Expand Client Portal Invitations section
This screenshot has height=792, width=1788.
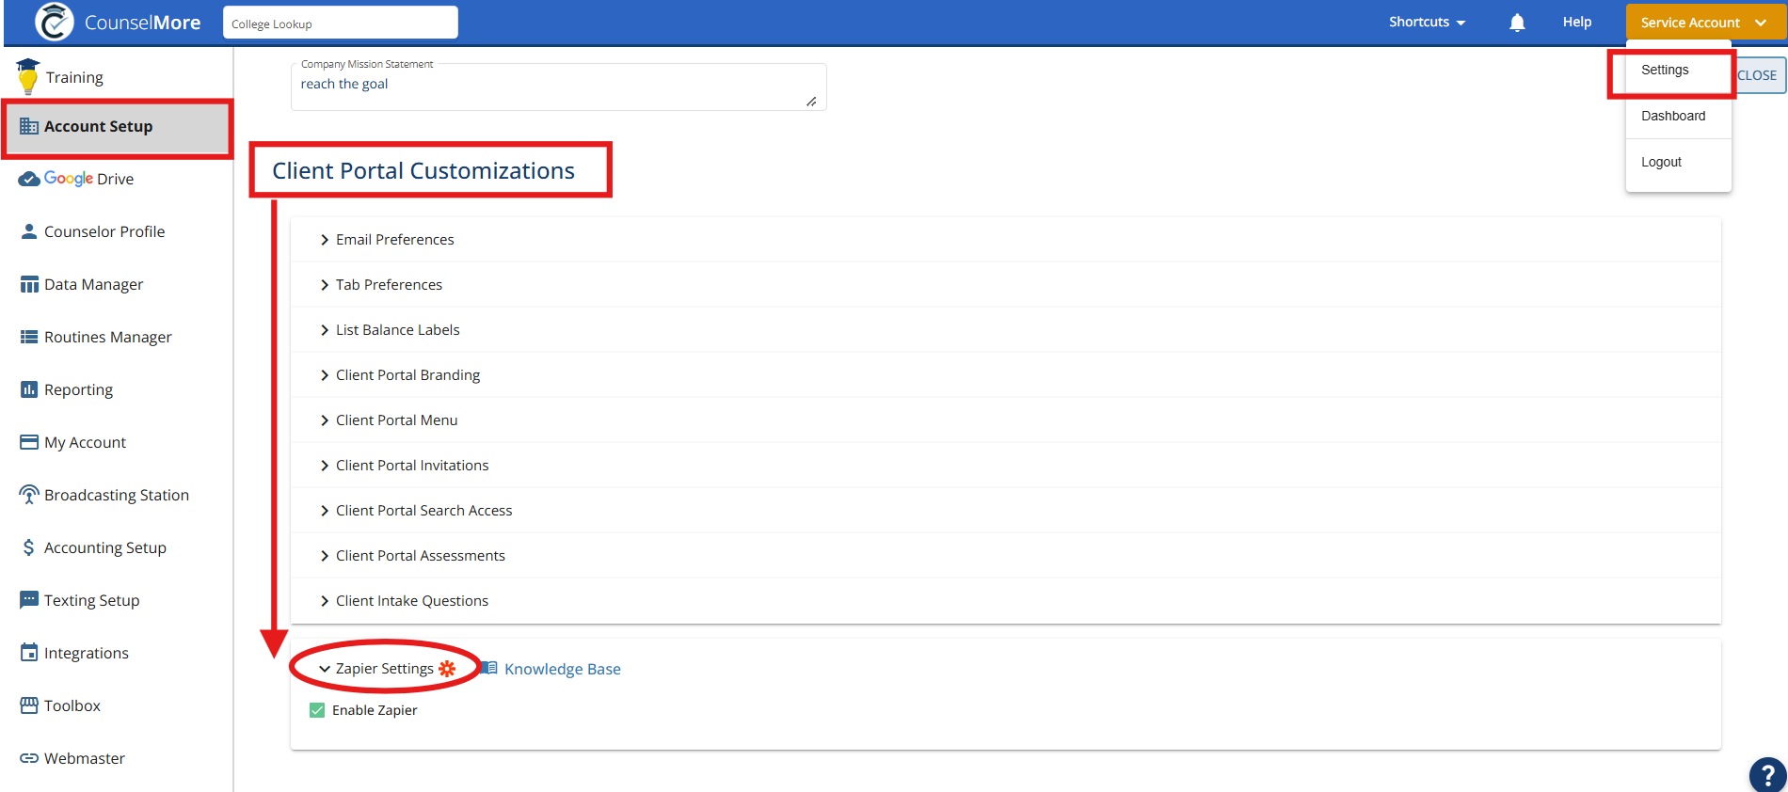click(1006, 466)
